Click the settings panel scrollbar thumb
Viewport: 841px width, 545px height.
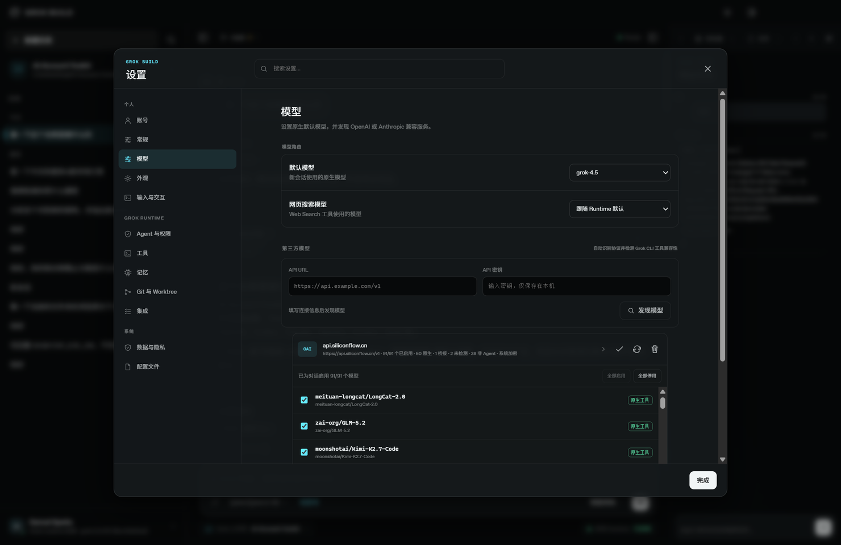click(722, 230)
